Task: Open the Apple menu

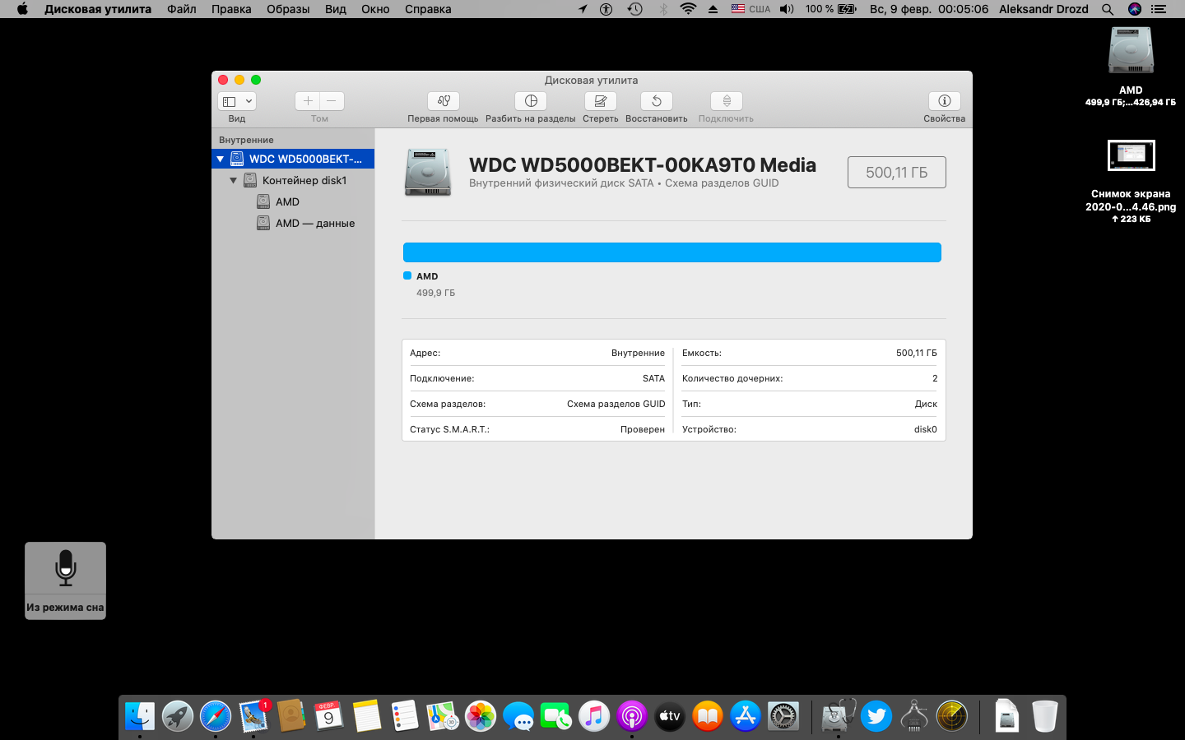Action: coord(22,9)
